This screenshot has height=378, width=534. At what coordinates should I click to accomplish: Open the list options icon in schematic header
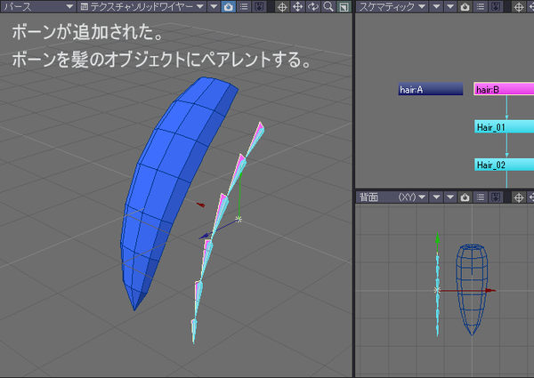tap(481, 6)
